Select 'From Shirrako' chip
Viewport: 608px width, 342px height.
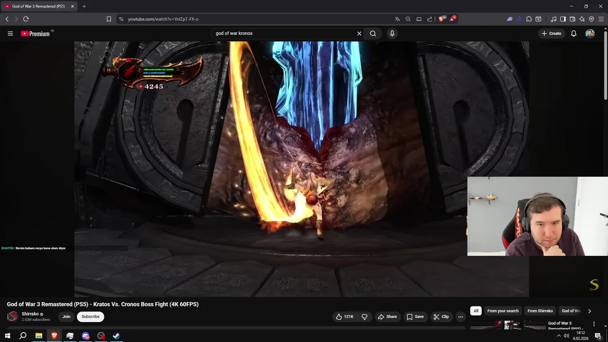[x=540, y=311]
